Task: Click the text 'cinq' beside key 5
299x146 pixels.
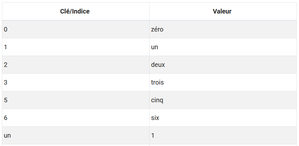Action: pos(157,100)
